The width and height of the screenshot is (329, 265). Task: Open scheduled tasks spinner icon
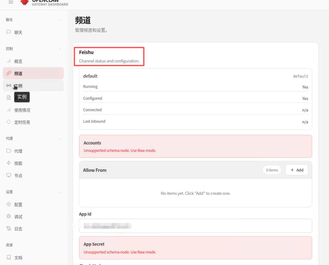click(9, 122)
